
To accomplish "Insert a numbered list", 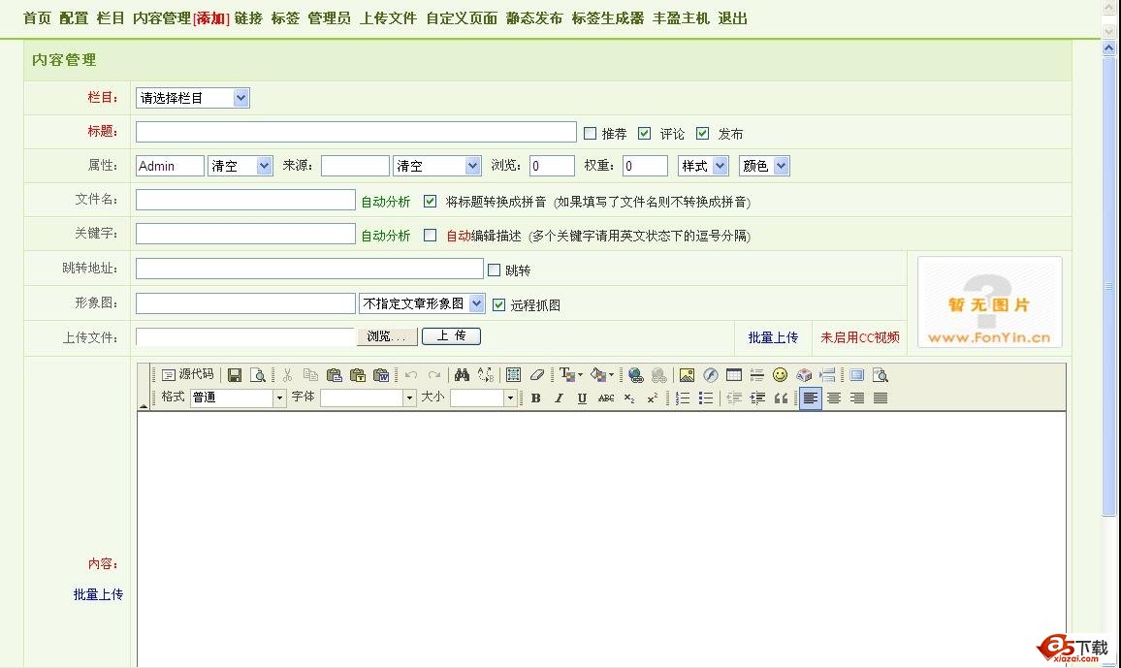I will (683, 398).
